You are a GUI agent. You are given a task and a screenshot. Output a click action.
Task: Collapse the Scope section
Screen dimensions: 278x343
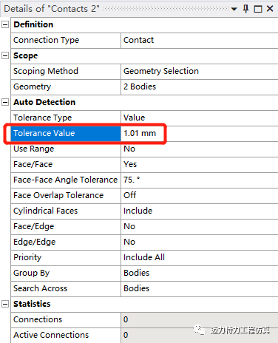click(5, 55)
